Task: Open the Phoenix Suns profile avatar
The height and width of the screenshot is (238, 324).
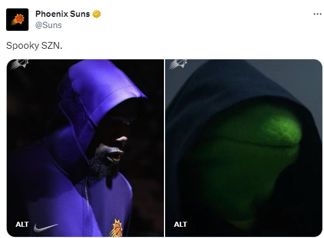Action: click(17, 20)
